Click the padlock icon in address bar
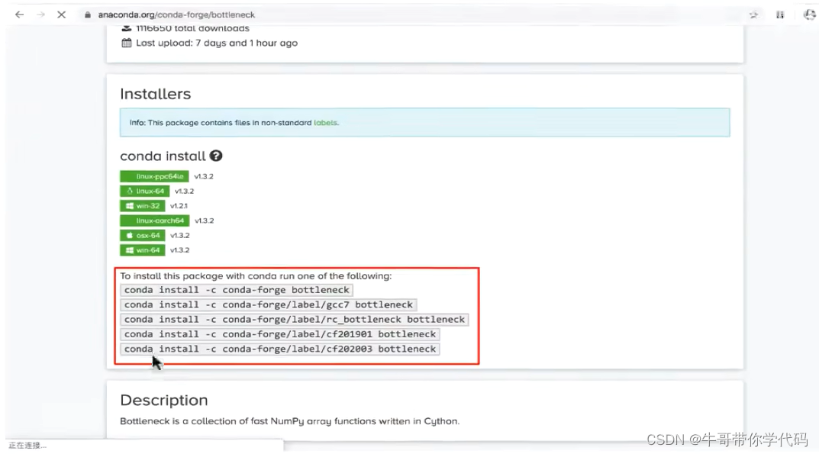The height and width of the screenshot is (454, 819). pos(87,14)
